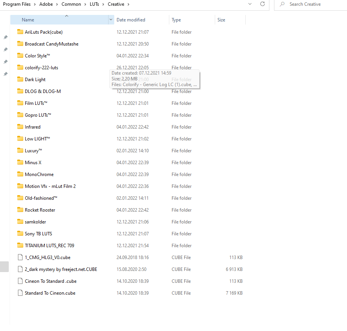Select the Sony TB LUTS folder icon
The width and height of the screenshot is (347, 331).
pyautogui.click(x=20, y=233)
